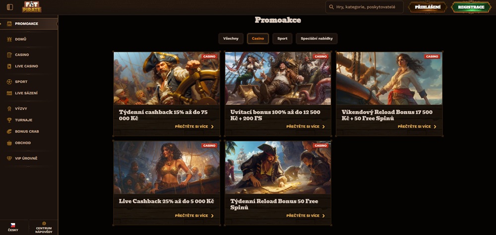Click the Registrace button

pyautogui.click(x=471, y=7)
